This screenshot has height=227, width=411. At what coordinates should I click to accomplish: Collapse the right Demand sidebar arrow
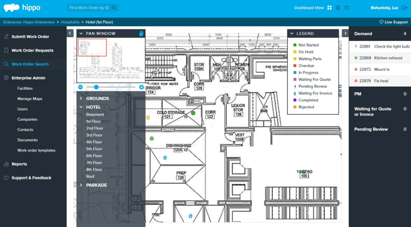(x=345, y=33)
